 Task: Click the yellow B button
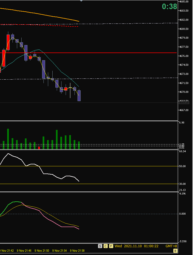[x=175, y=251]
